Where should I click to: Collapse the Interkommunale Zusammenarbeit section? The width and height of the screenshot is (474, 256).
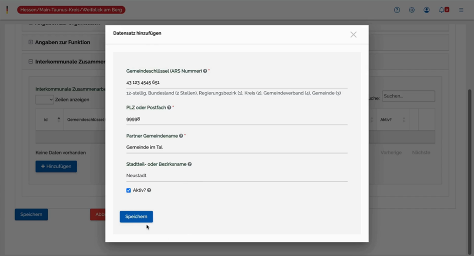pos(31,62)
